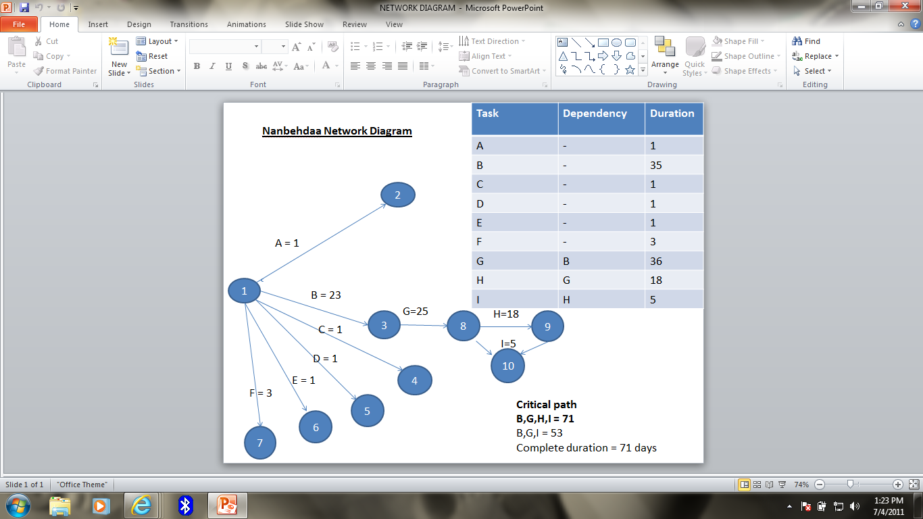923x519 pixels.
Task: Select the Text Box shape in the gallery
Action: point(562,42)
